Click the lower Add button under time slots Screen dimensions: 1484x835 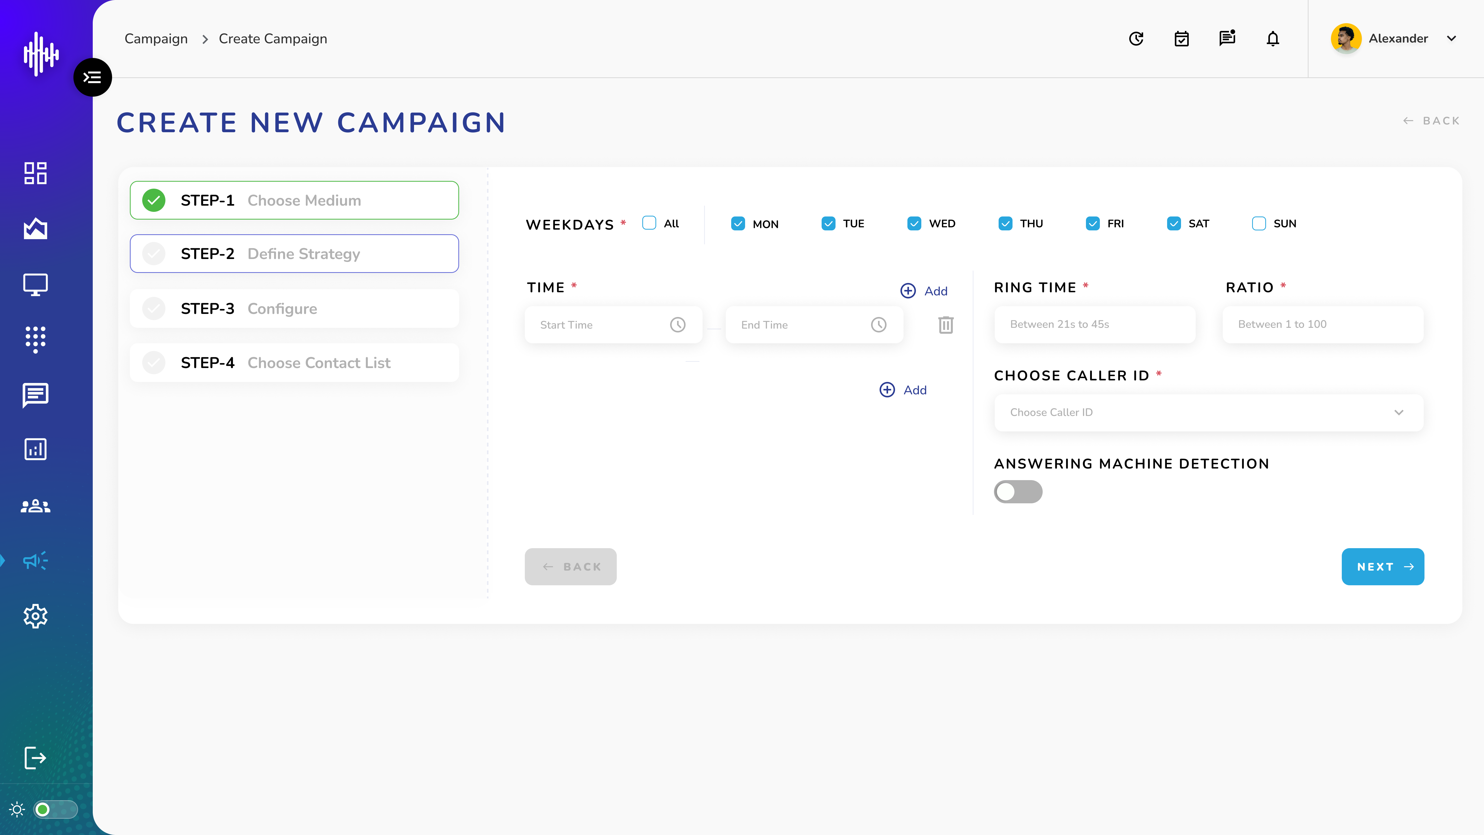(903, 390)
